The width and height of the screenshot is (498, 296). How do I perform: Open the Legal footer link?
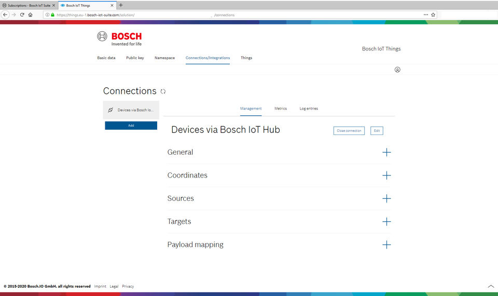click(114, 286)
